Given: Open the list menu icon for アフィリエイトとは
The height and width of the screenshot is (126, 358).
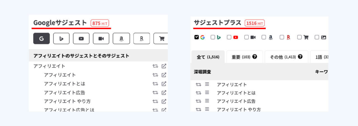Looking at the screenshot, I should (207, 93).
